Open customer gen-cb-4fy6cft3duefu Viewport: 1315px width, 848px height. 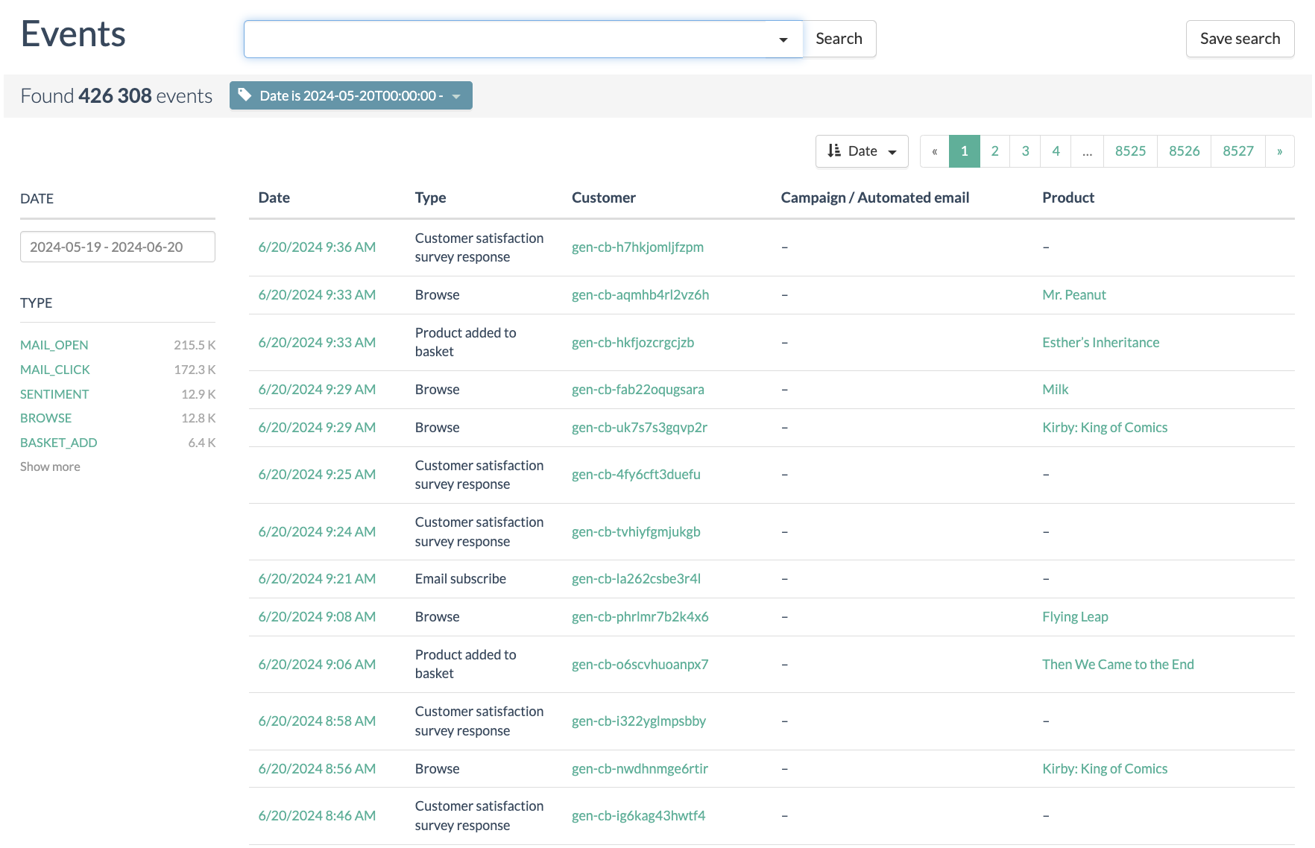(636, 475)
